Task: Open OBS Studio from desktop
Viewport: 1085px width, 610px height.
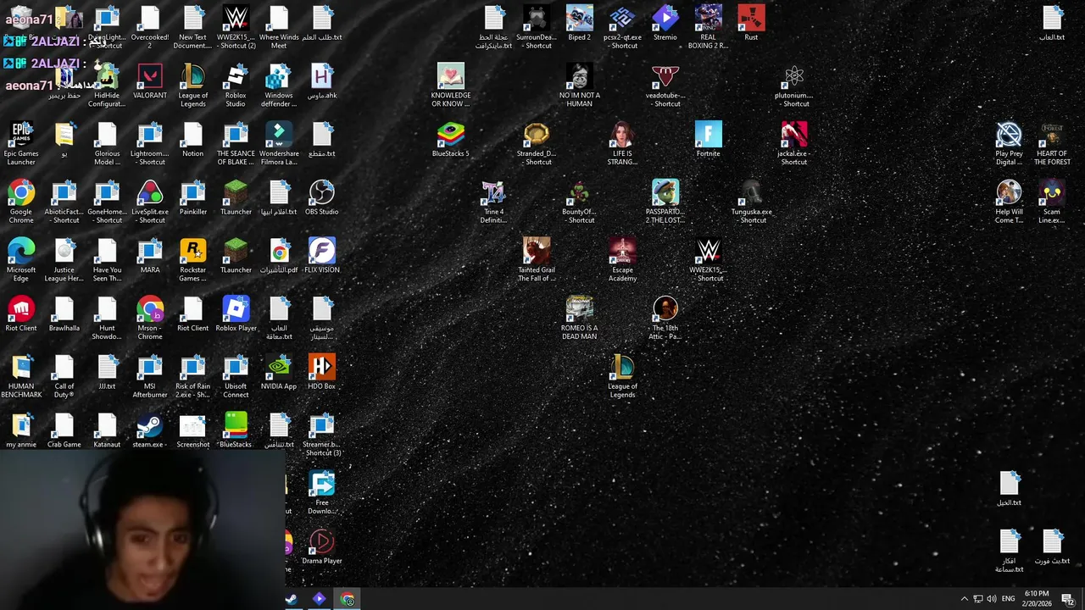Action: 322,197
